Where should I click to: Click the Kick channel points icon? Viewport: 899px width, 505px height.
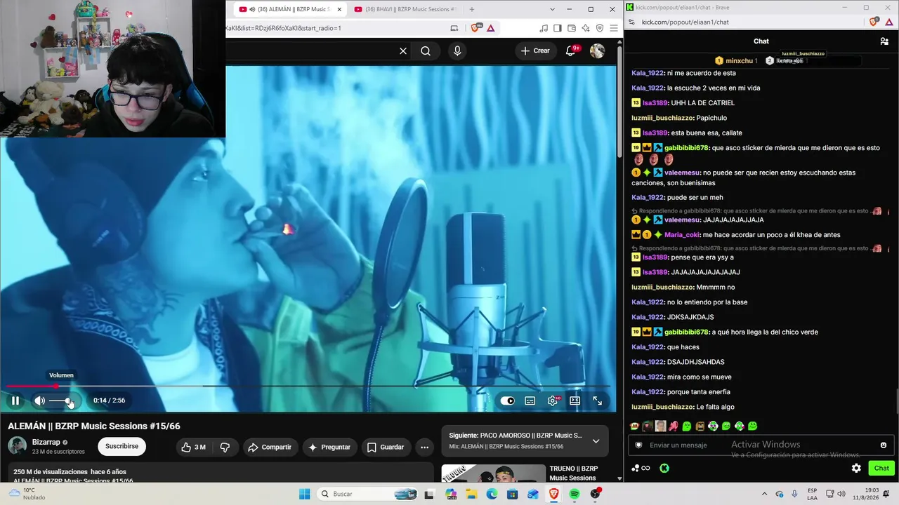tap(640, 468)
